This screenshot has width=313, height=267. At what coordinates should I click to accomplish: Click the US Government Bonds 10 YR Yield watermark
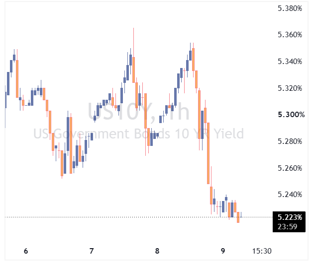[x=138, y=133]
